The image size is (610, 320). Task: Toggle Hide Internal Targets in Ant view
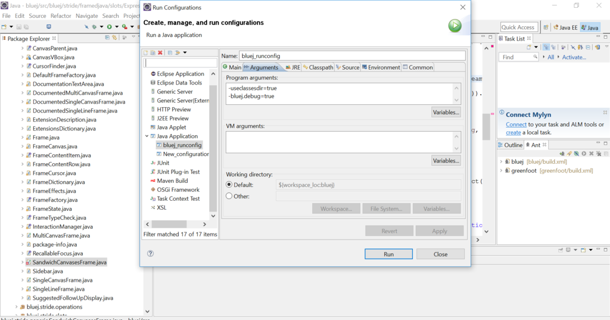tap(577, 153)
